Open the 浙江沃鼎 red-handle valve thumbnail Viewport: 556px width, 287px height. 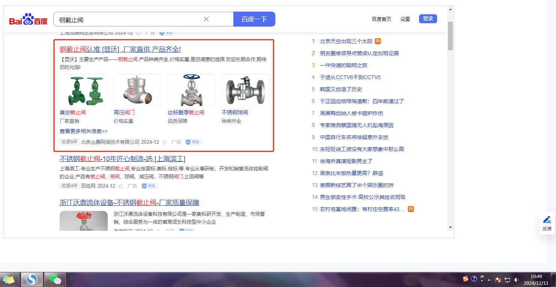click(x=84, y=221)
